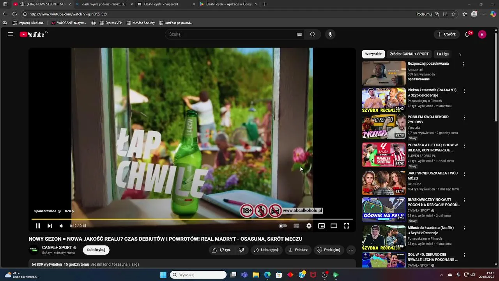Viewport: 499px width, 281px height.
Task: Go back in browser history
Action: coord(5,14)
